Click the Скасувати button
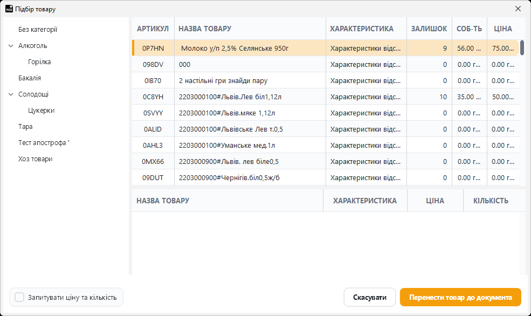Image resolution: width=531 pixels, height=316 pixels. [x=369, y=297]
